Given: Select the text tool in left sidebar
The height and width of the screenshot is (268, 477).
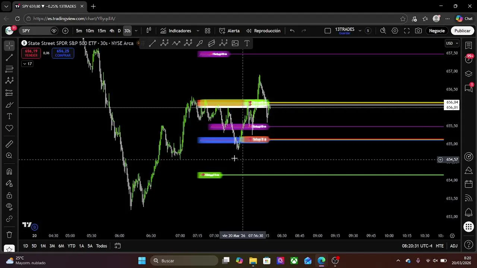Looking at the screenshot, I should click(x=9, y=117).
